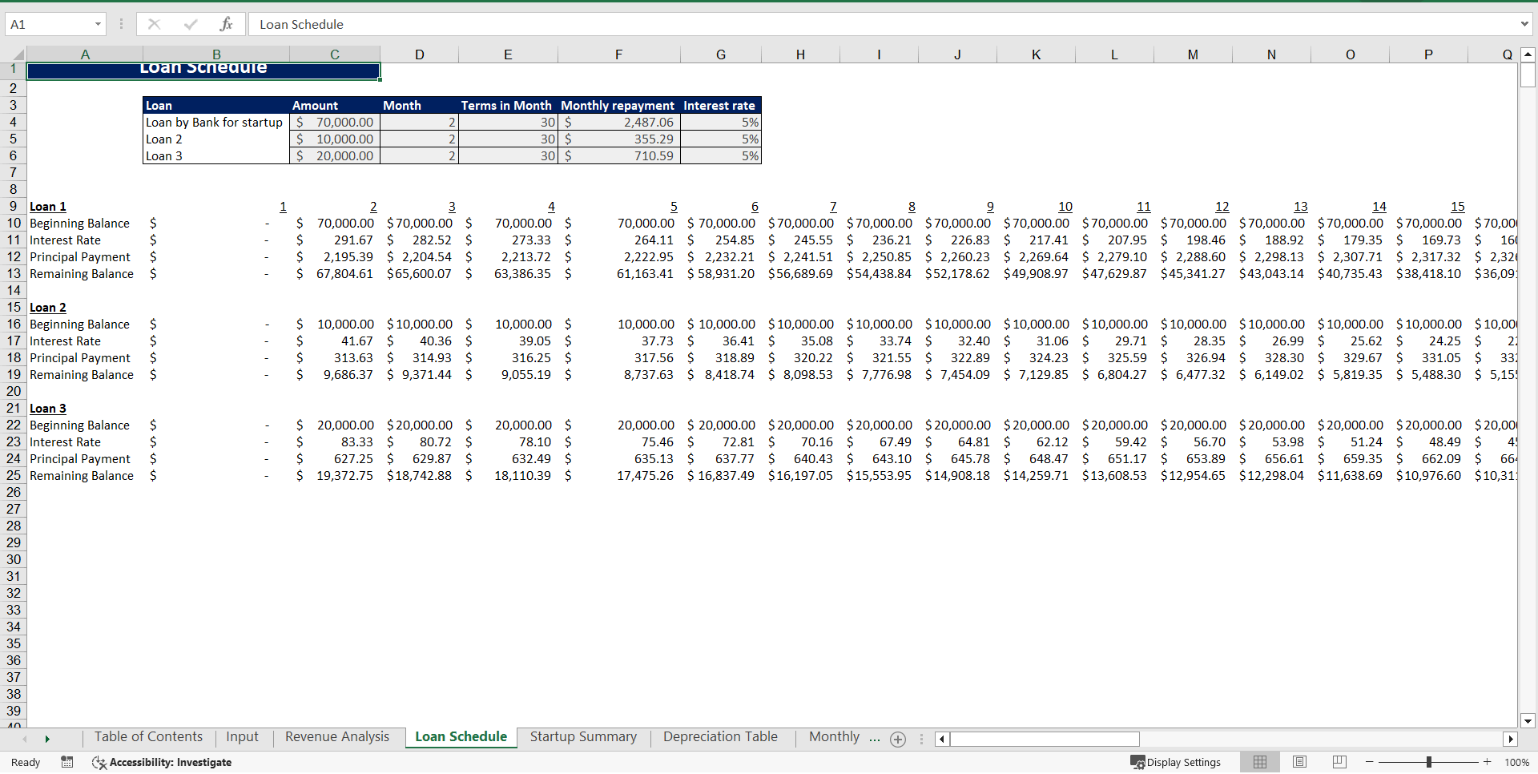The height and width of the screenshot is (774, 1538).
Task: Switch to the Startup Summary sheet tab
Action: 583,736
